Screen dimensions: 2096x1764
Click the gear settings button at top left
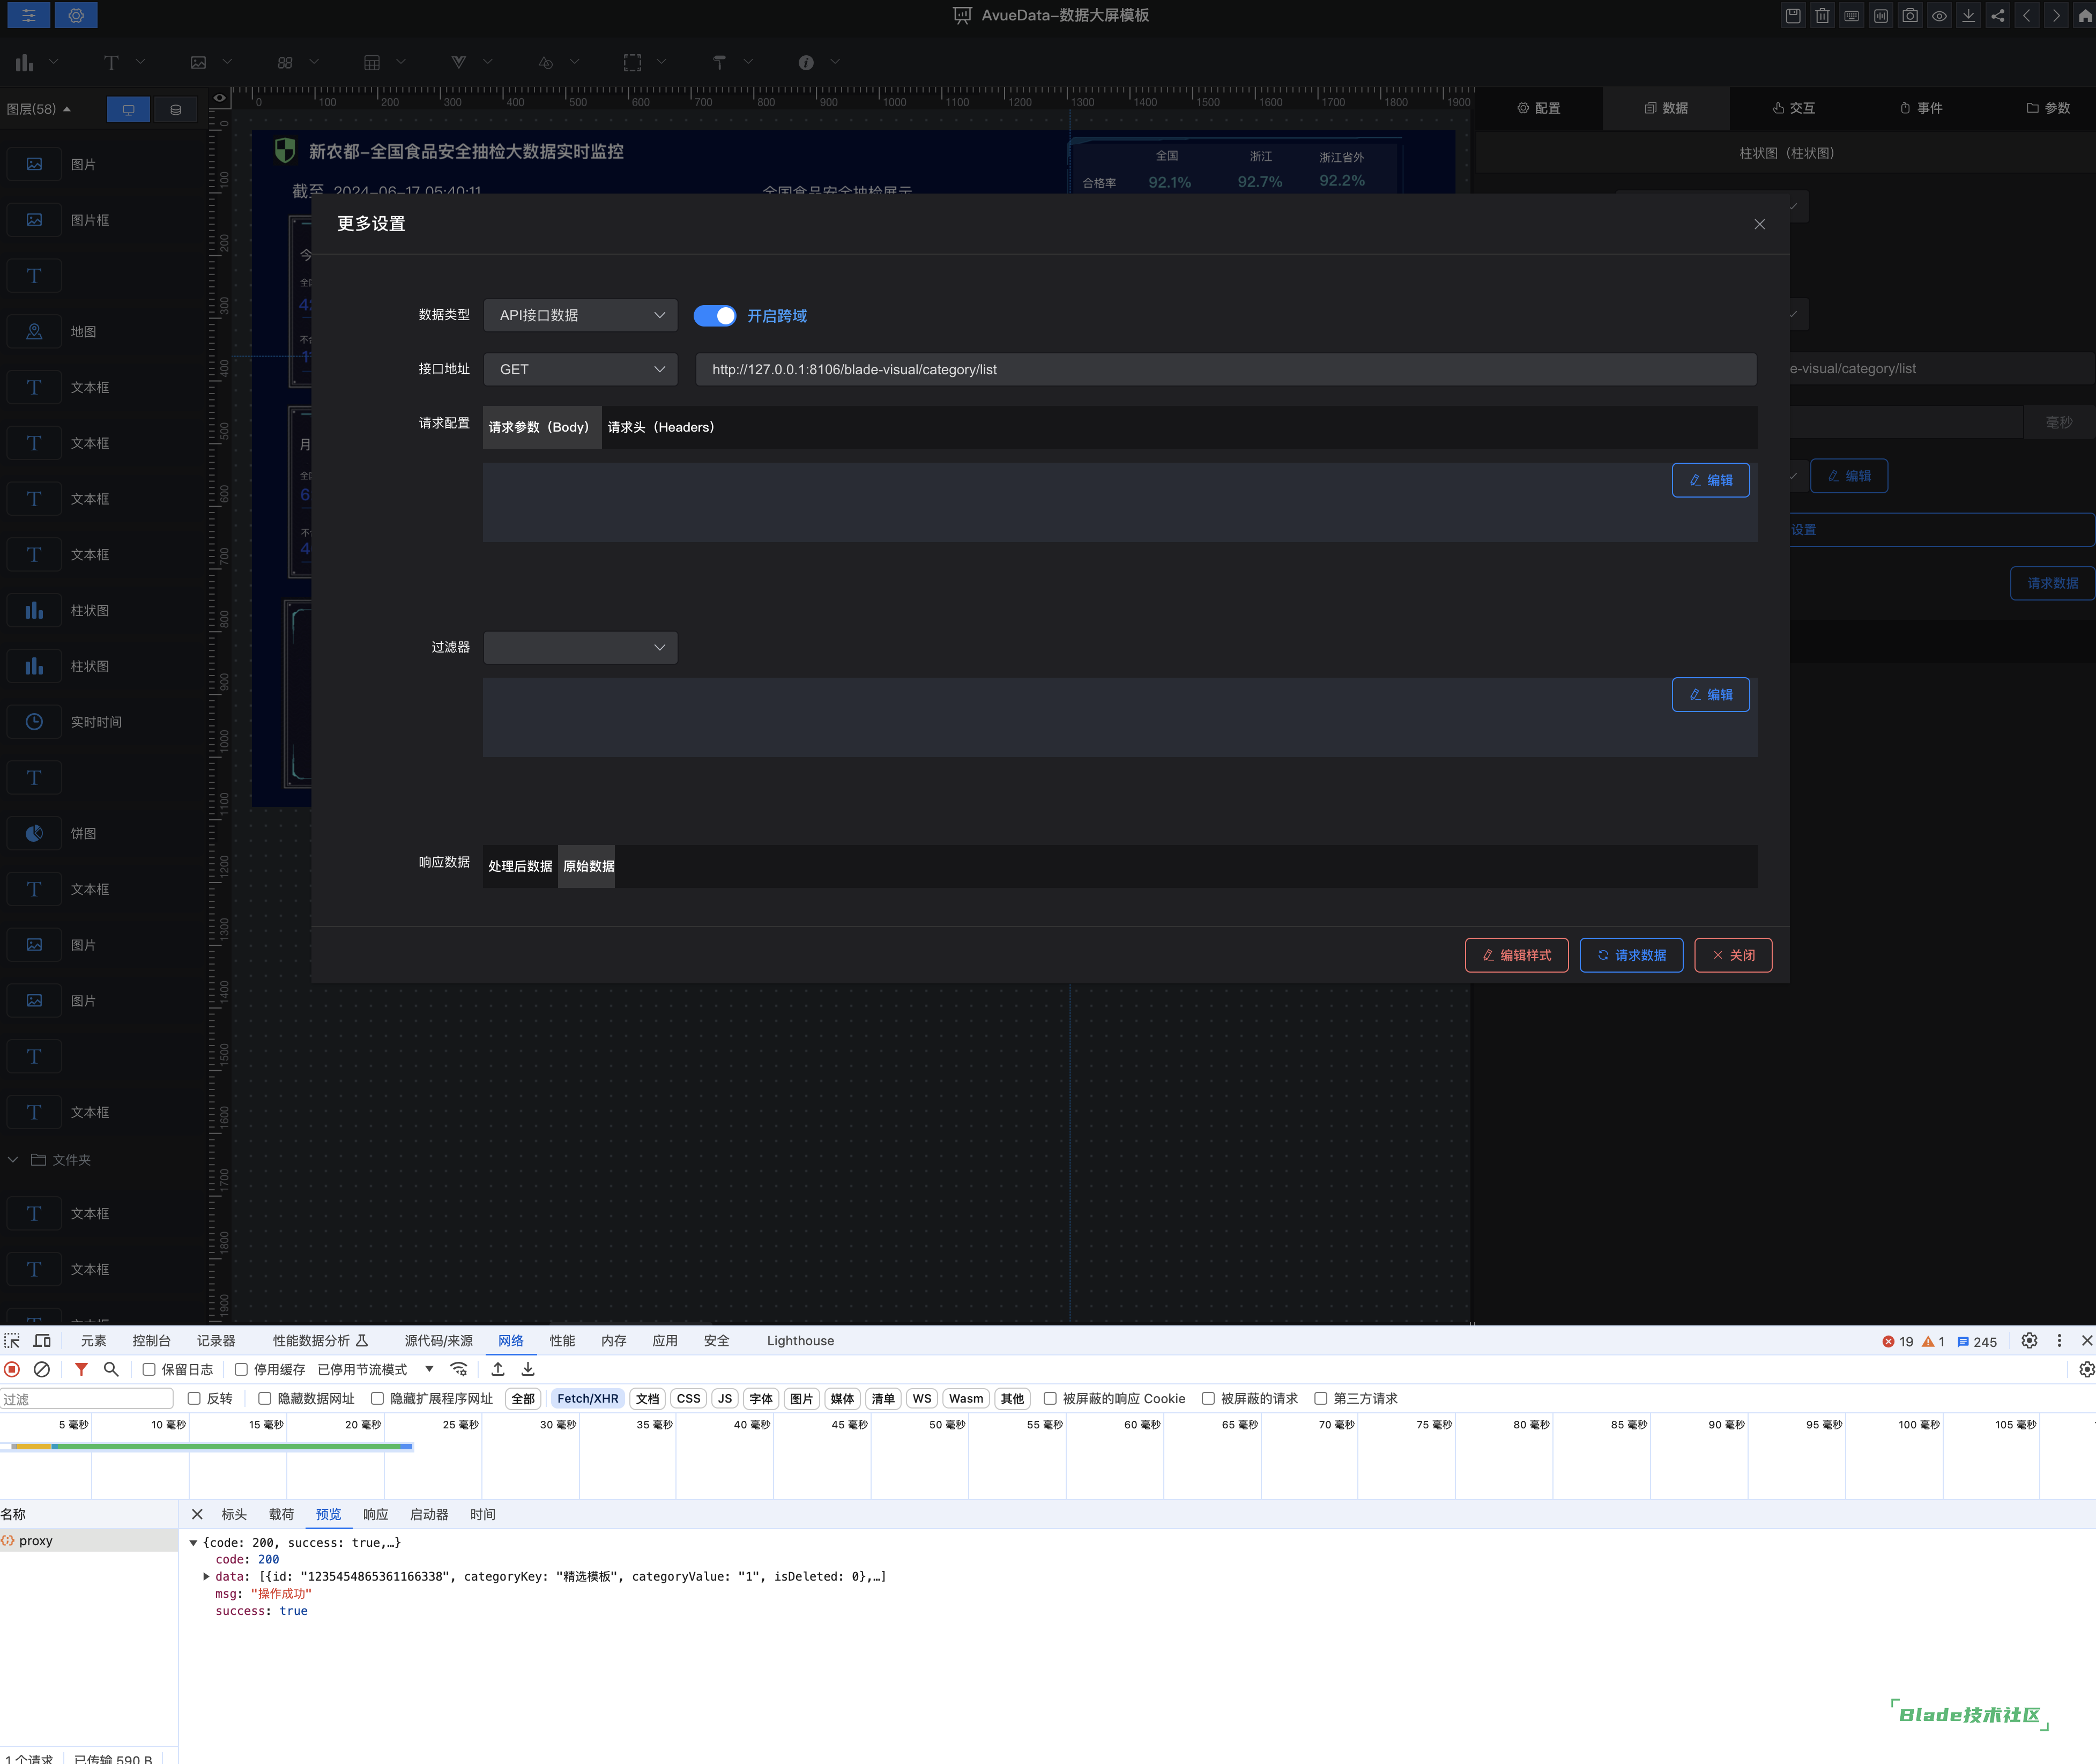(x=76, y=15)
